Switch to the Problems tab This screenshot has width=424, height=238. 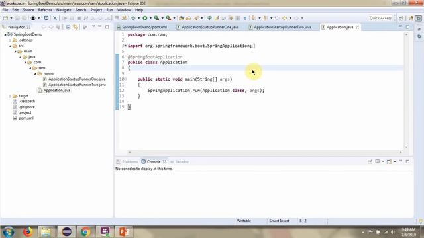127,161
